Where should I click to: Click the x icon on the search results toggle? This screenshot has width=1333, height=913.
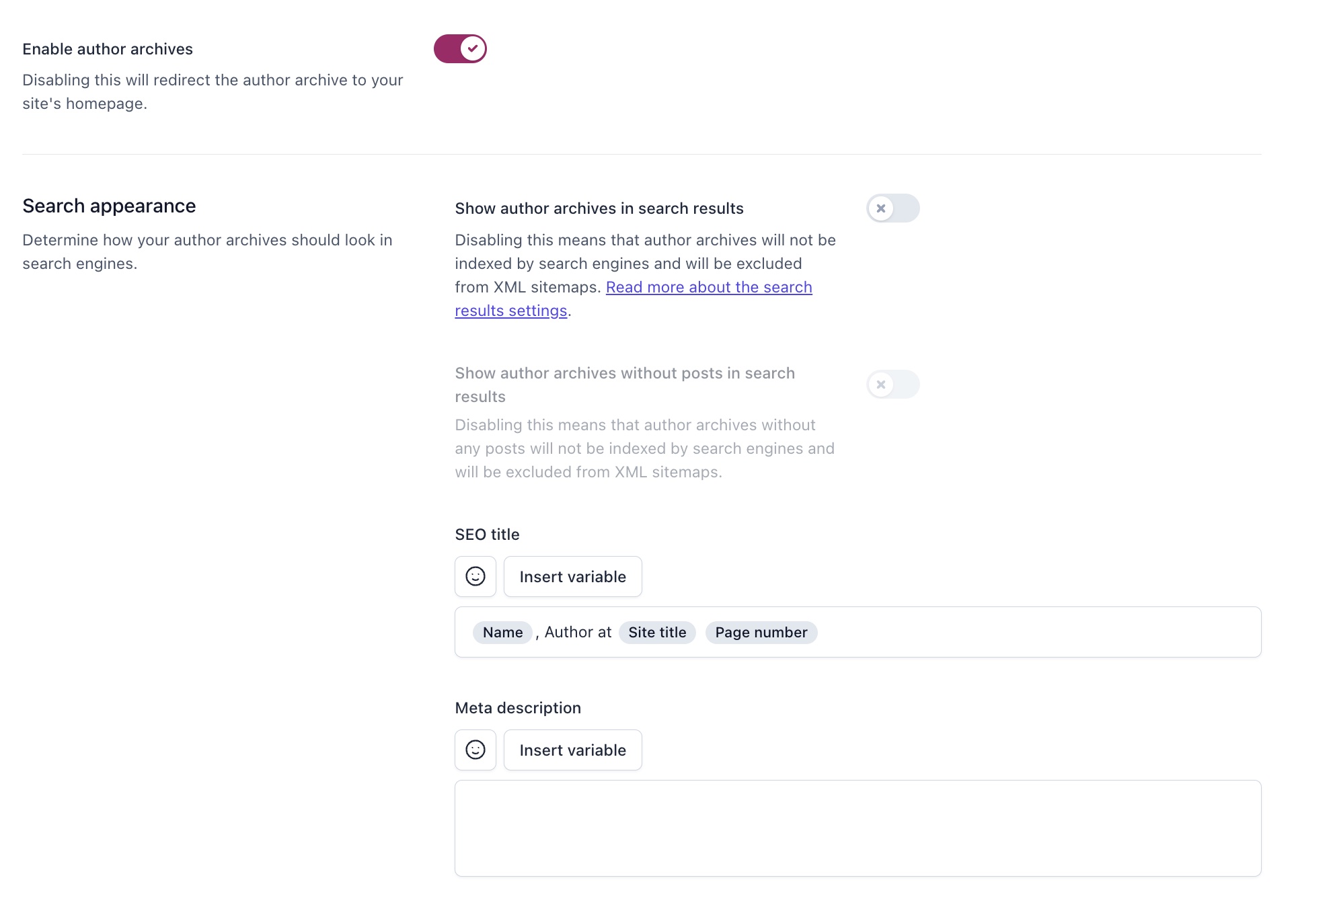pyautogui.click(x=882, y=208)
